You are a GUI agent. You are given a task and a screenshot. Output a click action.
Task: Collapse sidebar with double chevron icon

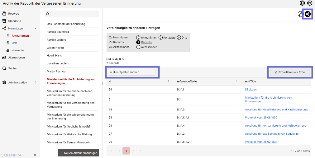tap(35, 155)
